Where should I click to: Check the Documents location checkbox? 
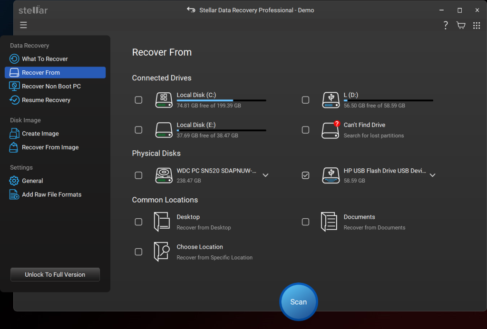click(306, 222)
